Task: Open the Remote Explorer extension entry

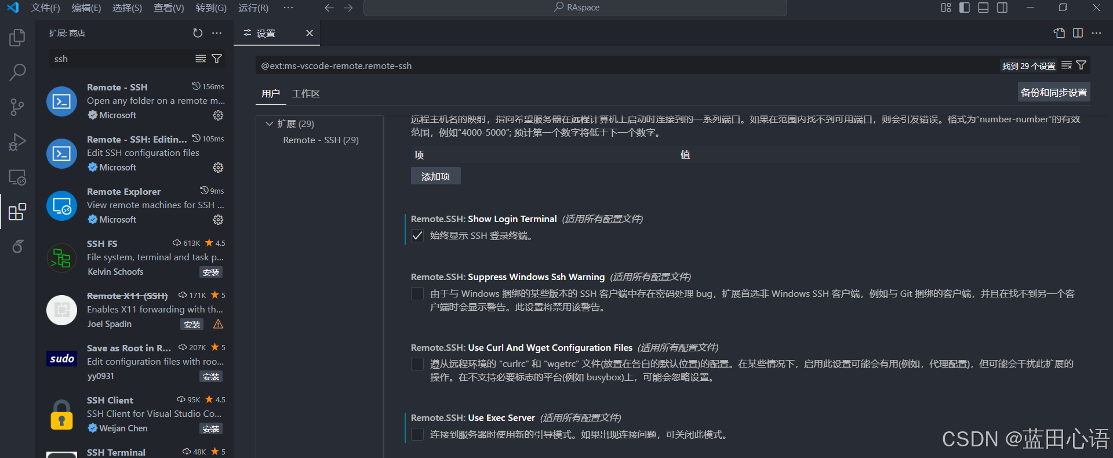Action: click(x=134, y=206)
